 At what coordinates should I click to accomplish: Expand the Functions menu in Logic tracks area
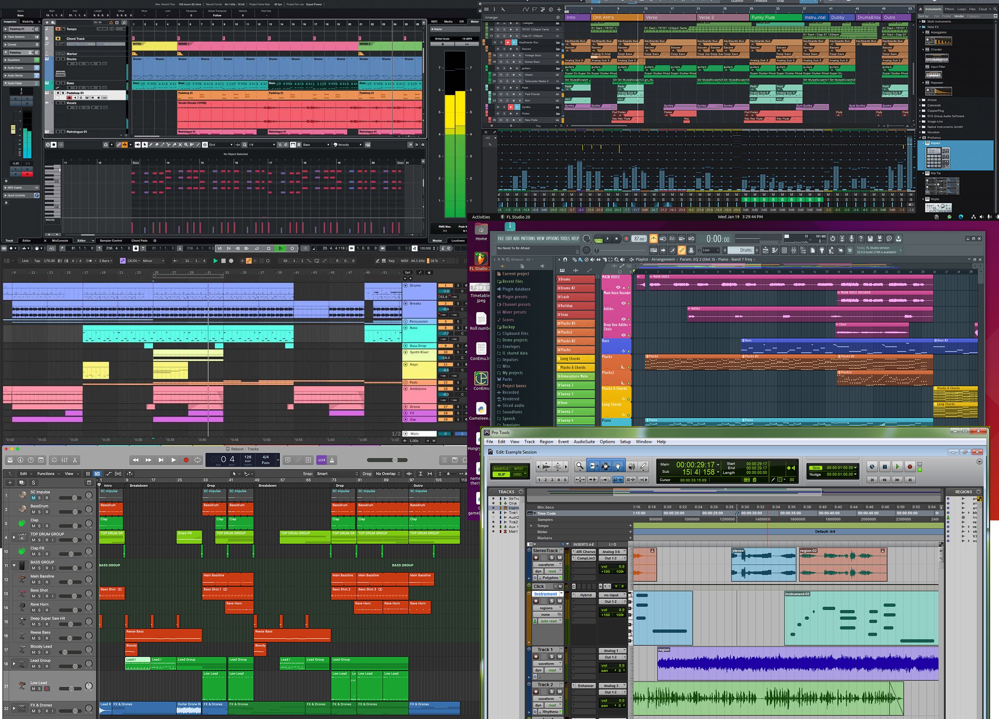48,474
